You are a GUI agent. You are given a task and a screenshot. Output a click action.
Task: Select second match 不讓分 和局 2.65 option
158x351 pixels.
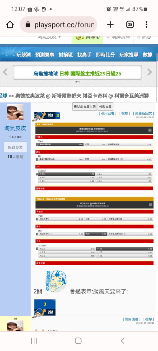click(x=96, y=219)
